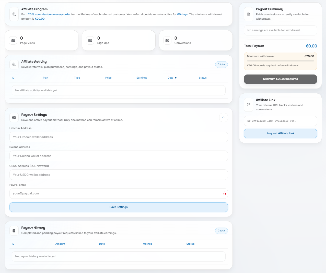Sort affiliate activity by Date arrow

click(176, 78)
